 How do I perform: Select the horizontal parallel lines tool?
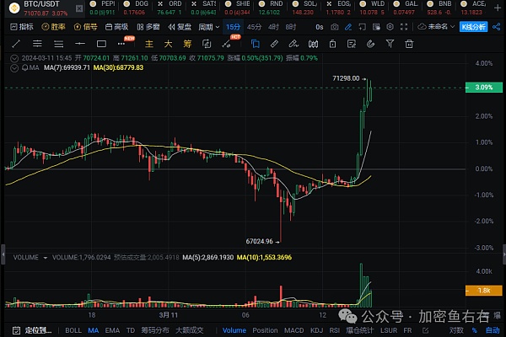point(37,44)
